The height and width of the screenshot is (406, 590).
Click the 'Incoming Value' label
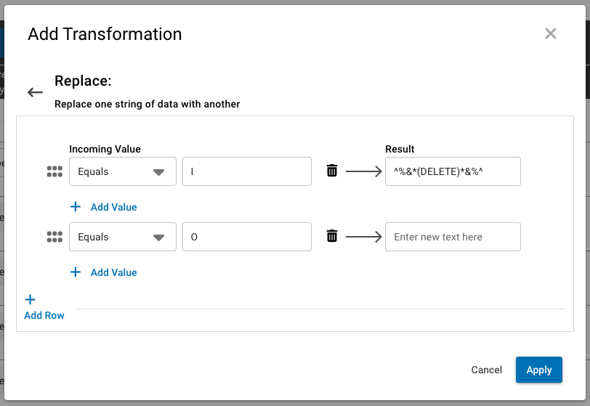(105, 149)
